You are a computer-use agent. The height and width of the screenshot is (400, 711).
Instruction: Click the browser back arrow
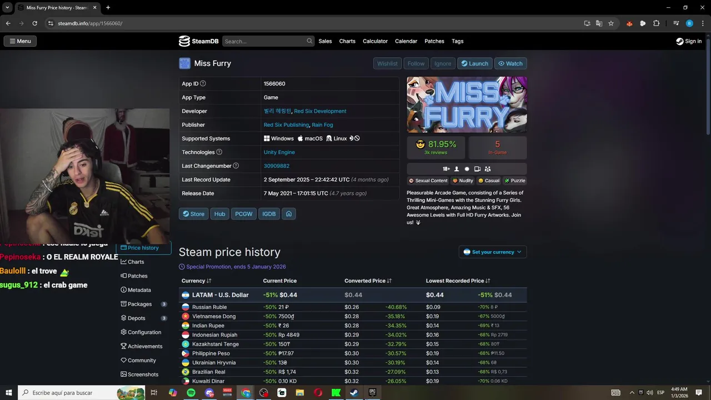coord(8,23)
